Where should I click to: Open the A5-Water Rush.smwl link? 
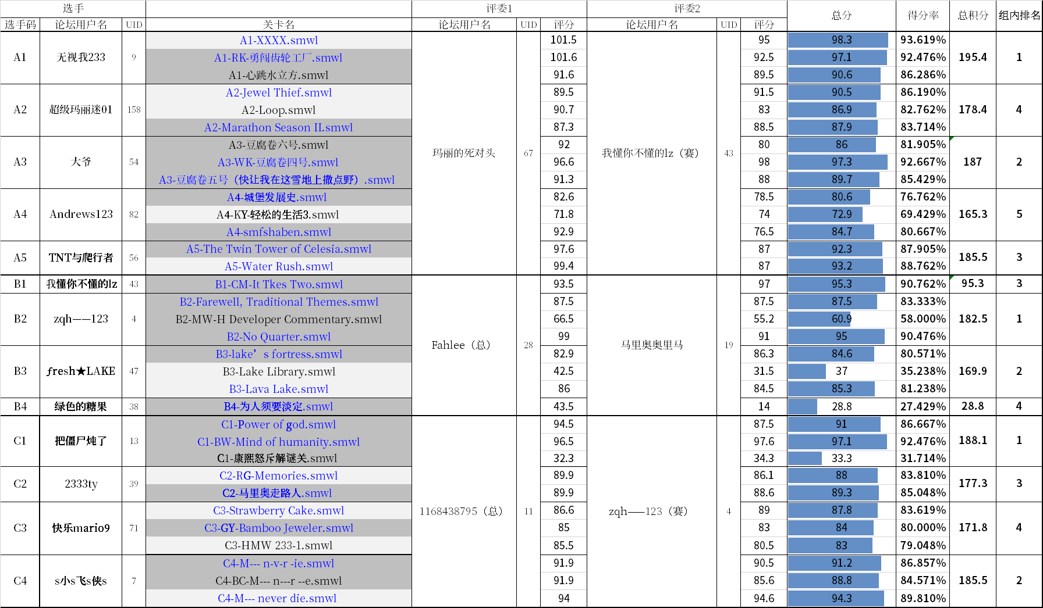tap(279, 266)
